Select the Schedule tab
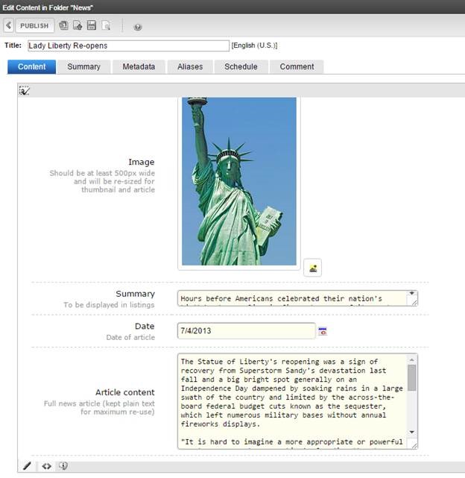 (x=241, y=66)
